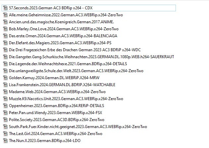Viewport: 209px width, 148px height.
Task: Click the Der.Elefant.des.Magiers.2023 file icon
Action: [x=5, y=43]
